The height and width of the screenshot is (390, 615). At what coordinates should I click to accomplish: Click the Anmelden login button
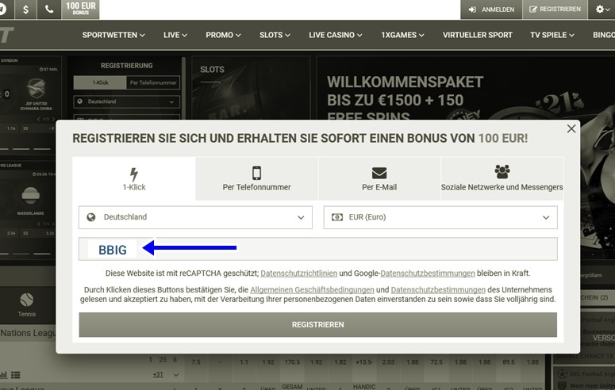click(x=491, y=10)
